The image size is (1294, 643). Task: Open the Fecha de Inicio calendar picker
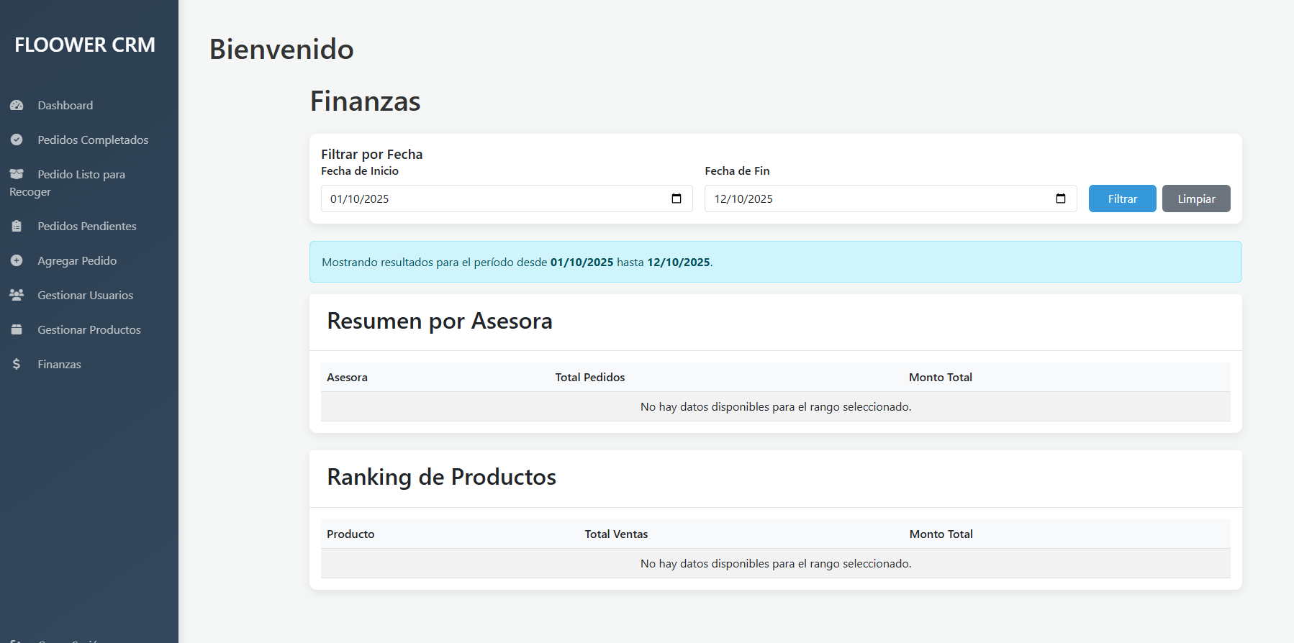(x=677, y=199)
